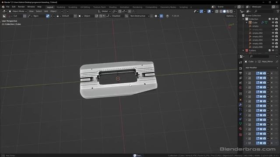The width and height of the screenshot is (280, 157).
Task: Collapse the Collection tree item
Action: coord(243,19)
